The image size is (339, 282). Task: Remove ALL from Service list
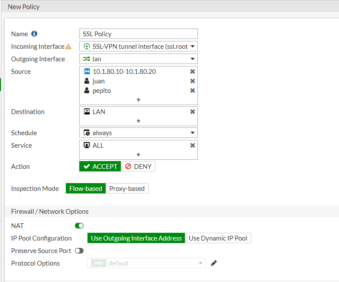tap(193, 146)
